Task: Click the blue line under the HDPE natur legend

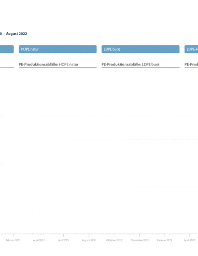Action: coord(57,67)
